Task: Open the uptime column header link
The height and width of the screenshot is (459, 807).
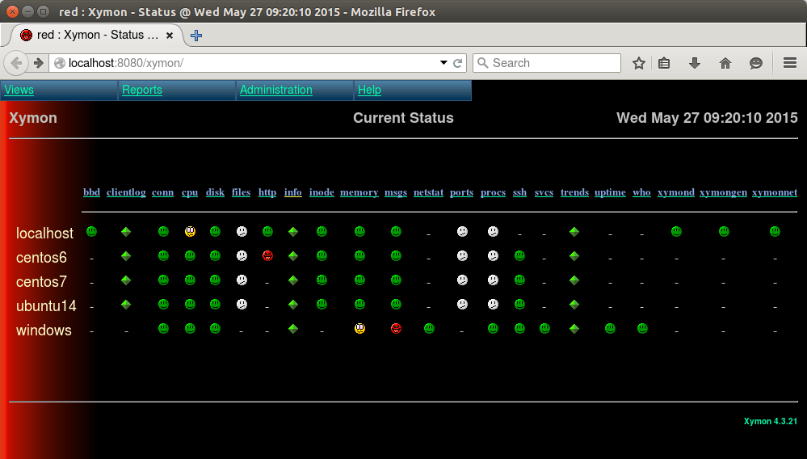Action: point(610,192)
